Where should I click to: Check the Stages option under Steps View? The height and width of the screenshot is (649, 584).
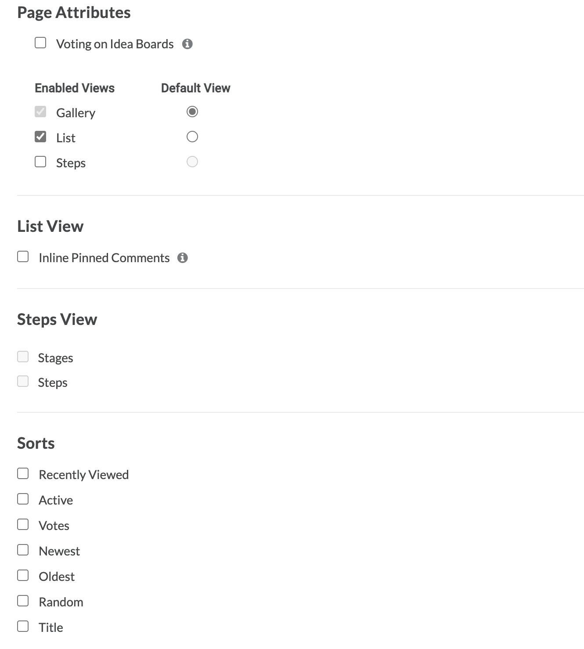[23, 357]
